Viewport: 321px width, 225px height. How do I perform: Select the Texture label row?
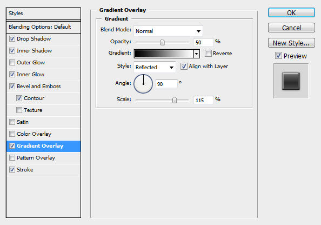43,110
